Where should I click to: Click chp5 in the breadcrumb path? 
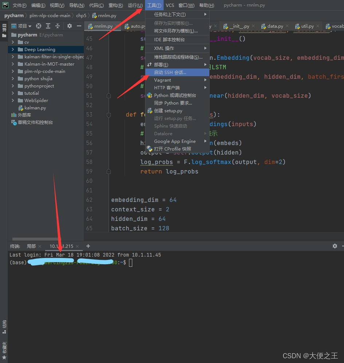point(81,16)
